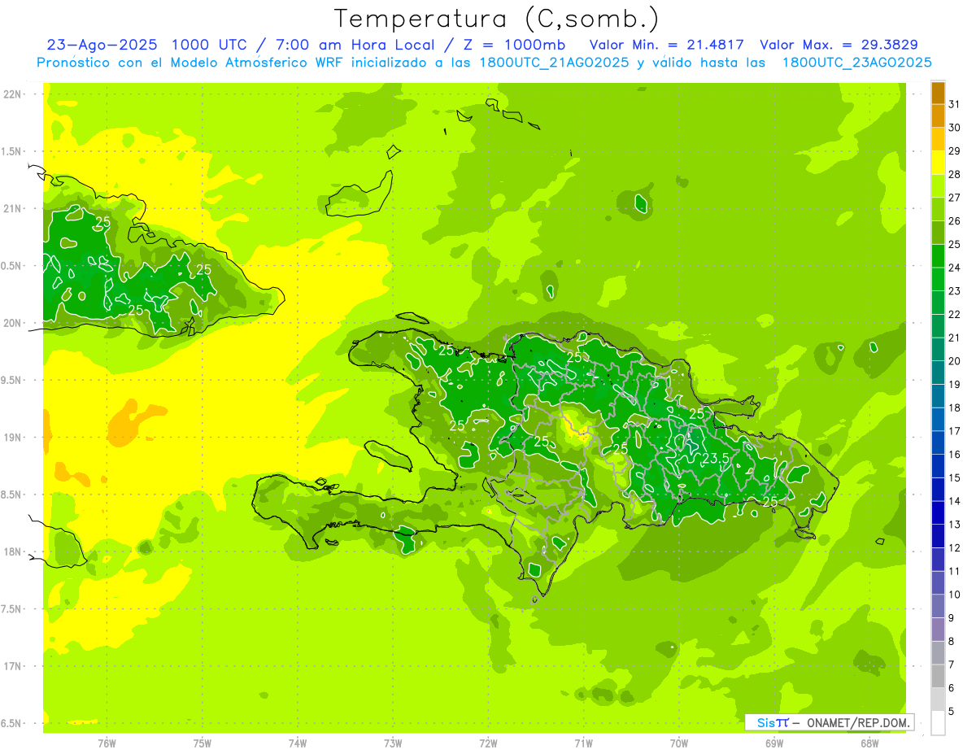The width and height of the screenshot is (976, 754).
Task: Click the '73W' longitude axis label
Action: 393,743
